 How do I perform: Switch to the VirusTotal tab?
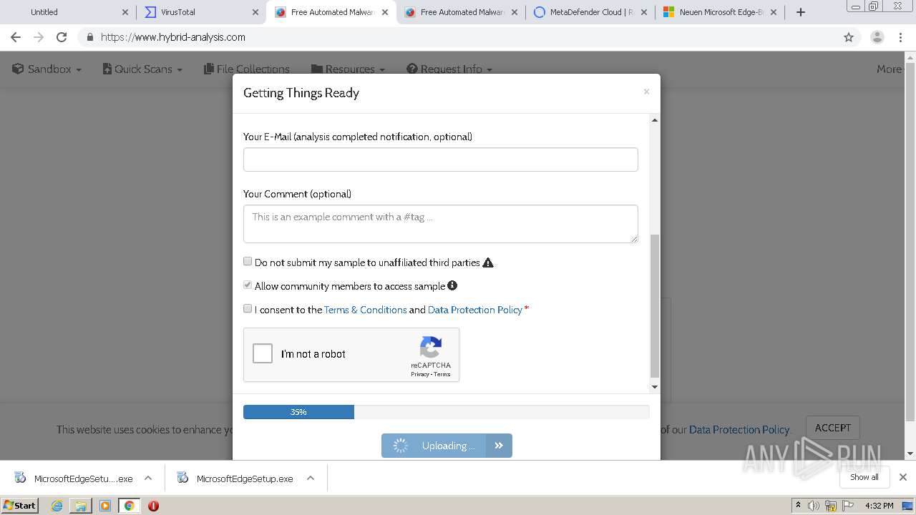pyautogui.click(x=200, y=12)
